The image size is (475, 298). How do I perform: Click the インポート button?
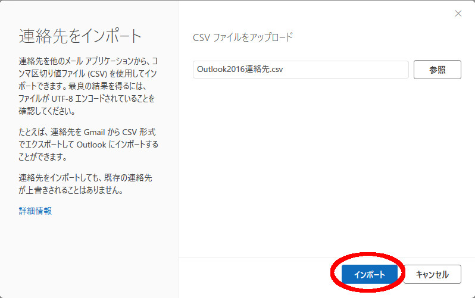tap(369, 274)
